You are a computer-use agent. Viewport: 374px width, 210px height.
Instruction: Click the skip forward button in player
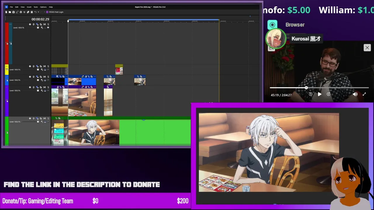pos(328,94)
